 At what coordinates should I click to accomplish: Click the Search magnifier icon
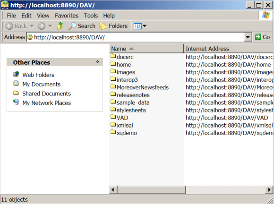(72, 26)
